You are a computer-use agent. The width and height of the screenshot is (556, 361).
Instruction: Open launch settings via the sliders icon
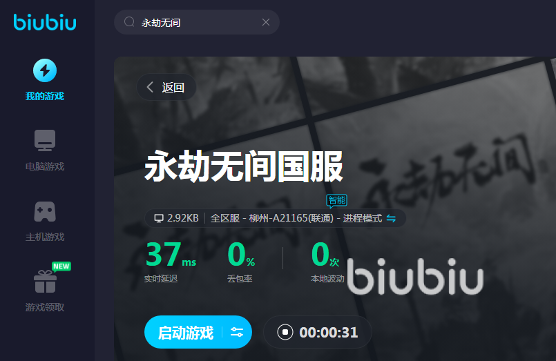(237, 332)
